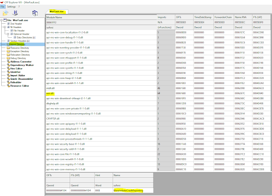Select the wer.dll module row
The height and width of the screenshot is (196, 272).
(158, 93)
